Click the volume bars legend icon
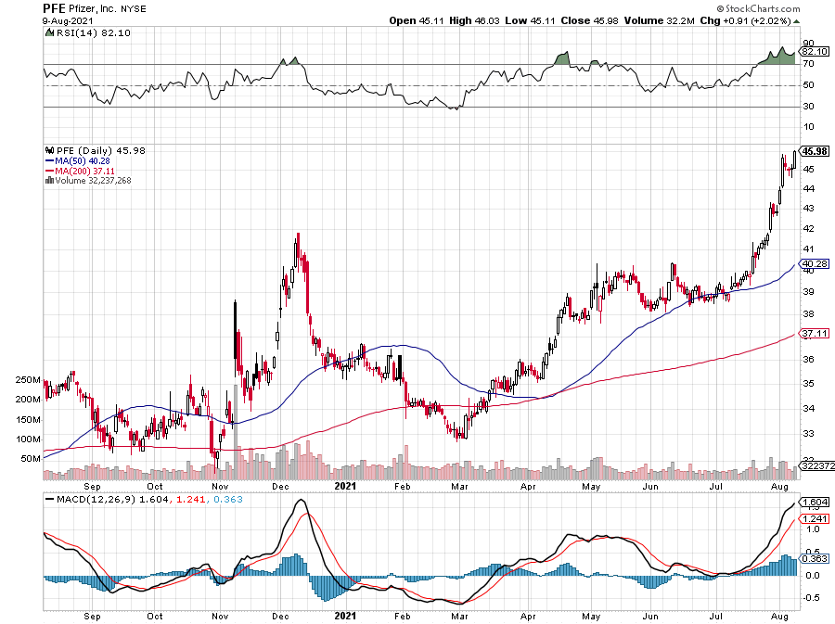835x624 pixels. point(49,180)
